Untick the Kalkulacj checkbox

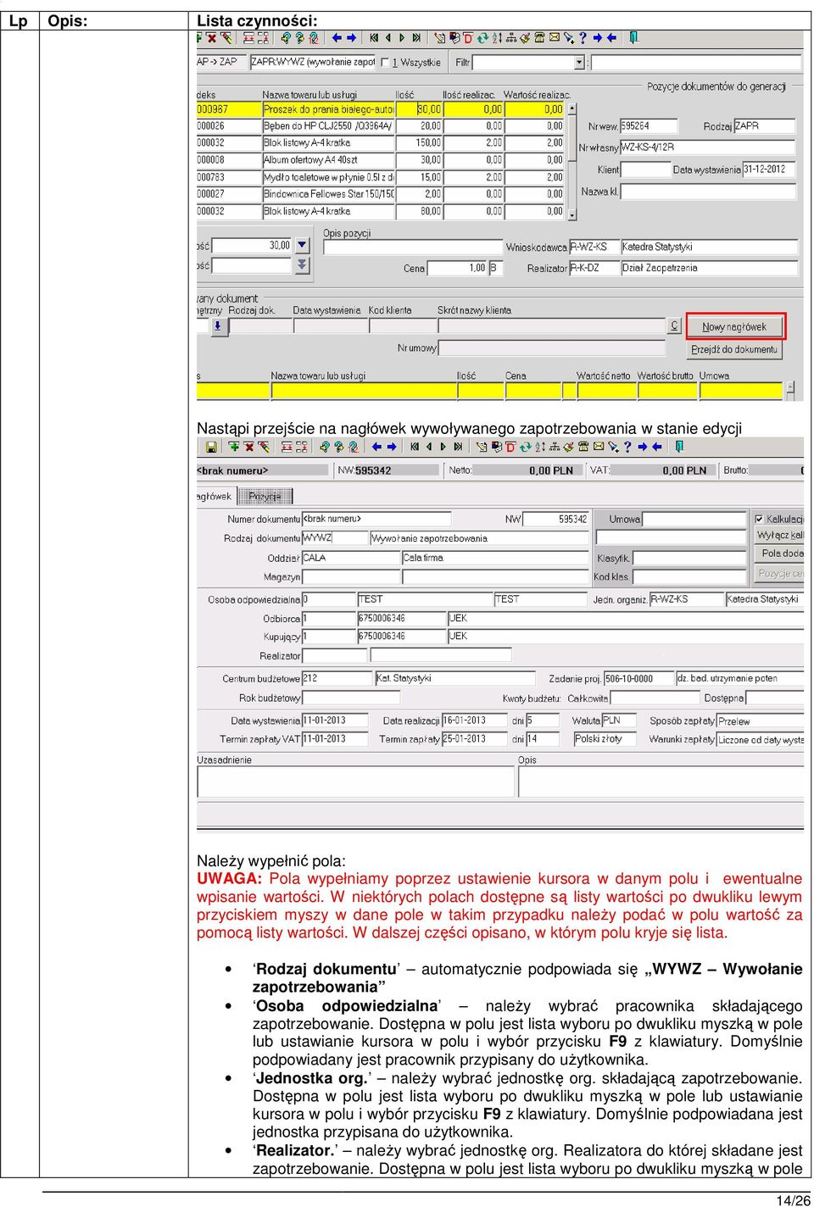pyautogui.click(x=759, y=519)
